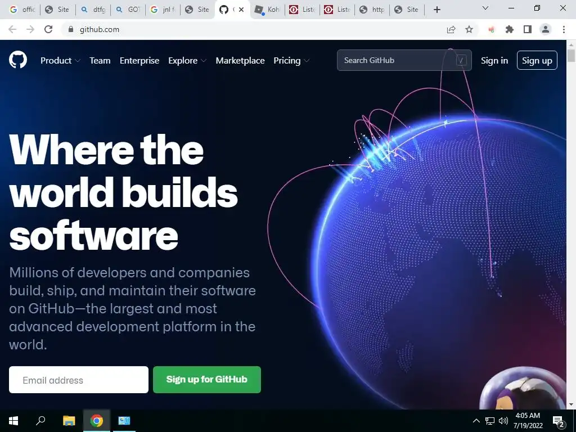Screen dimensions: 576x432
Task: Open Windows Start menu
Action: [13, 421]
